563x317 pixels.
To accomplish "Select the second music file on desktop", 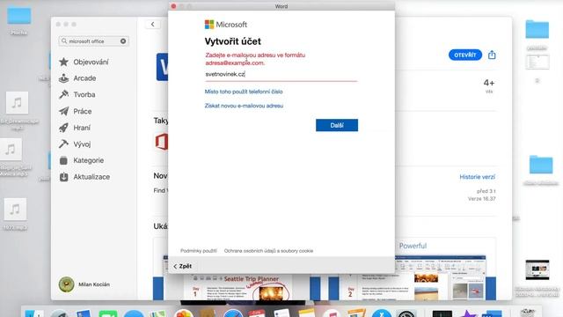I will (x=11, y=149).
